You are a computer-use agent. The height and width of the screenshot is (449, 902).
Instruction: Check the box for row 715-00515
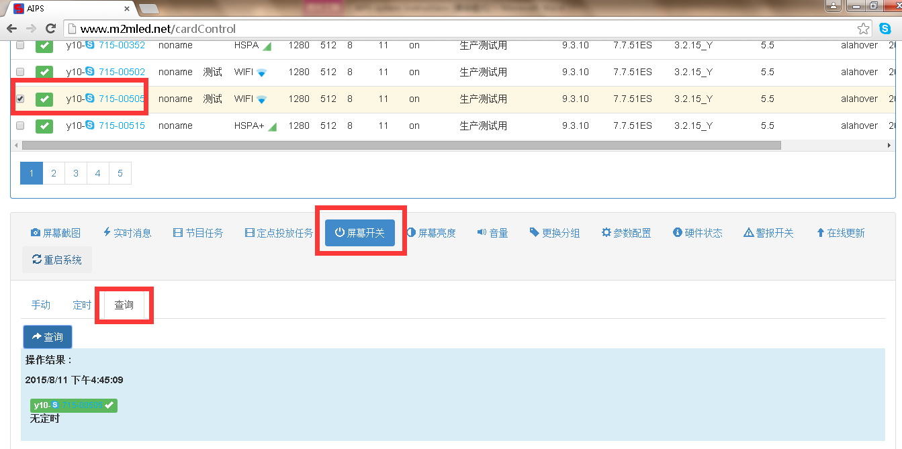(x=20, y=126)
